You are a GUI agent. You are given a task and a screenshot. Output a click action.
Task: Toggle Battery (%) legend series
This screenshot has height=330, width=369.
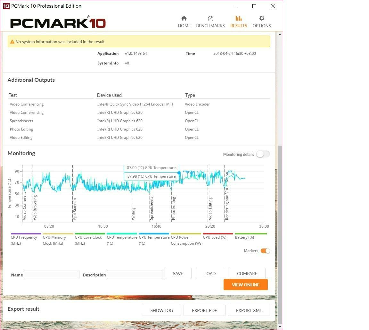click(x=250, y=236)
